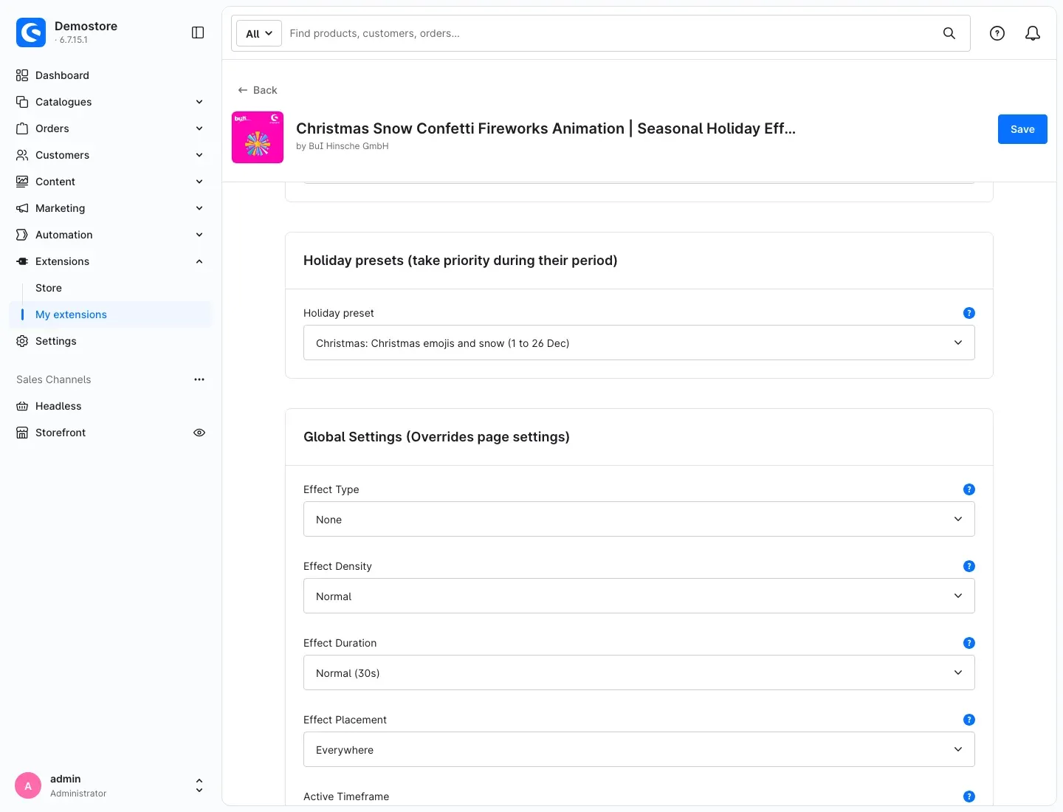Screen dimensions: 1063x812
Task: Open the help circle icon
Action: (x=997, y=33)
